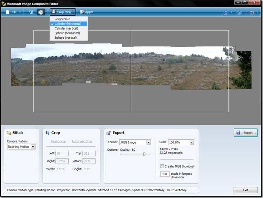Minimize the Image Composite Editor window
The width and height of the screenshot is (263, 198).
238,3
